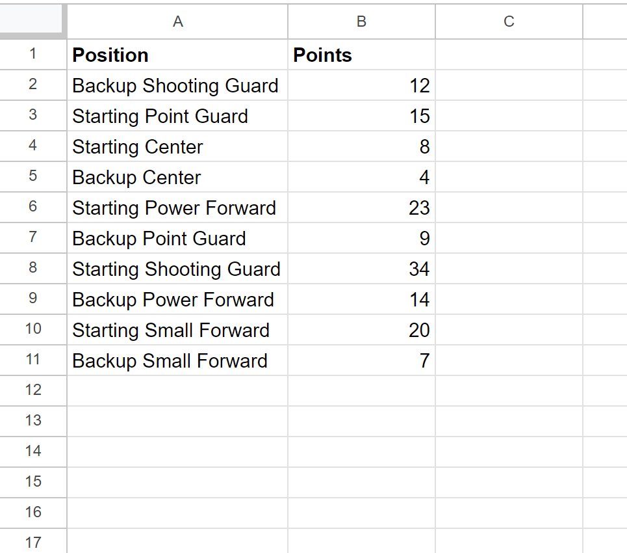Click the cell showing 34 points
Image resolution: width=627 pixels, height=553 pixels.
click(361, 269)
